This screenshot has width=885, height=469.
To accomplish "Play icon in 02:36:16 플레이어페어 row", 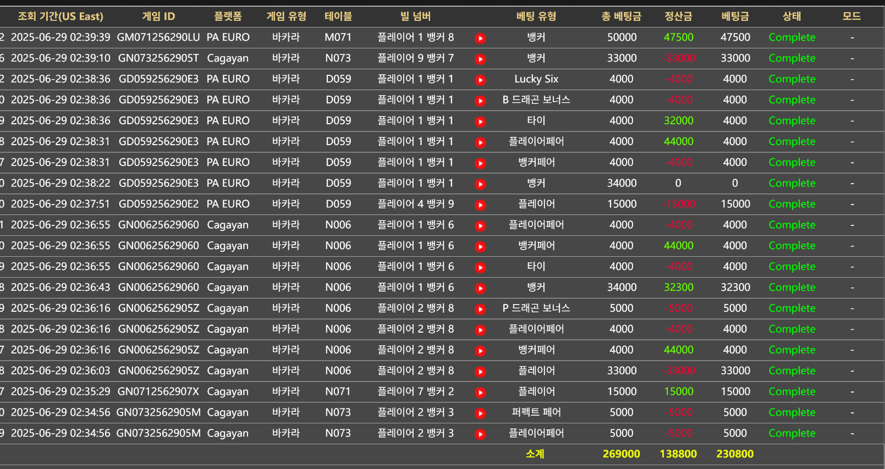I will [480, 330].
